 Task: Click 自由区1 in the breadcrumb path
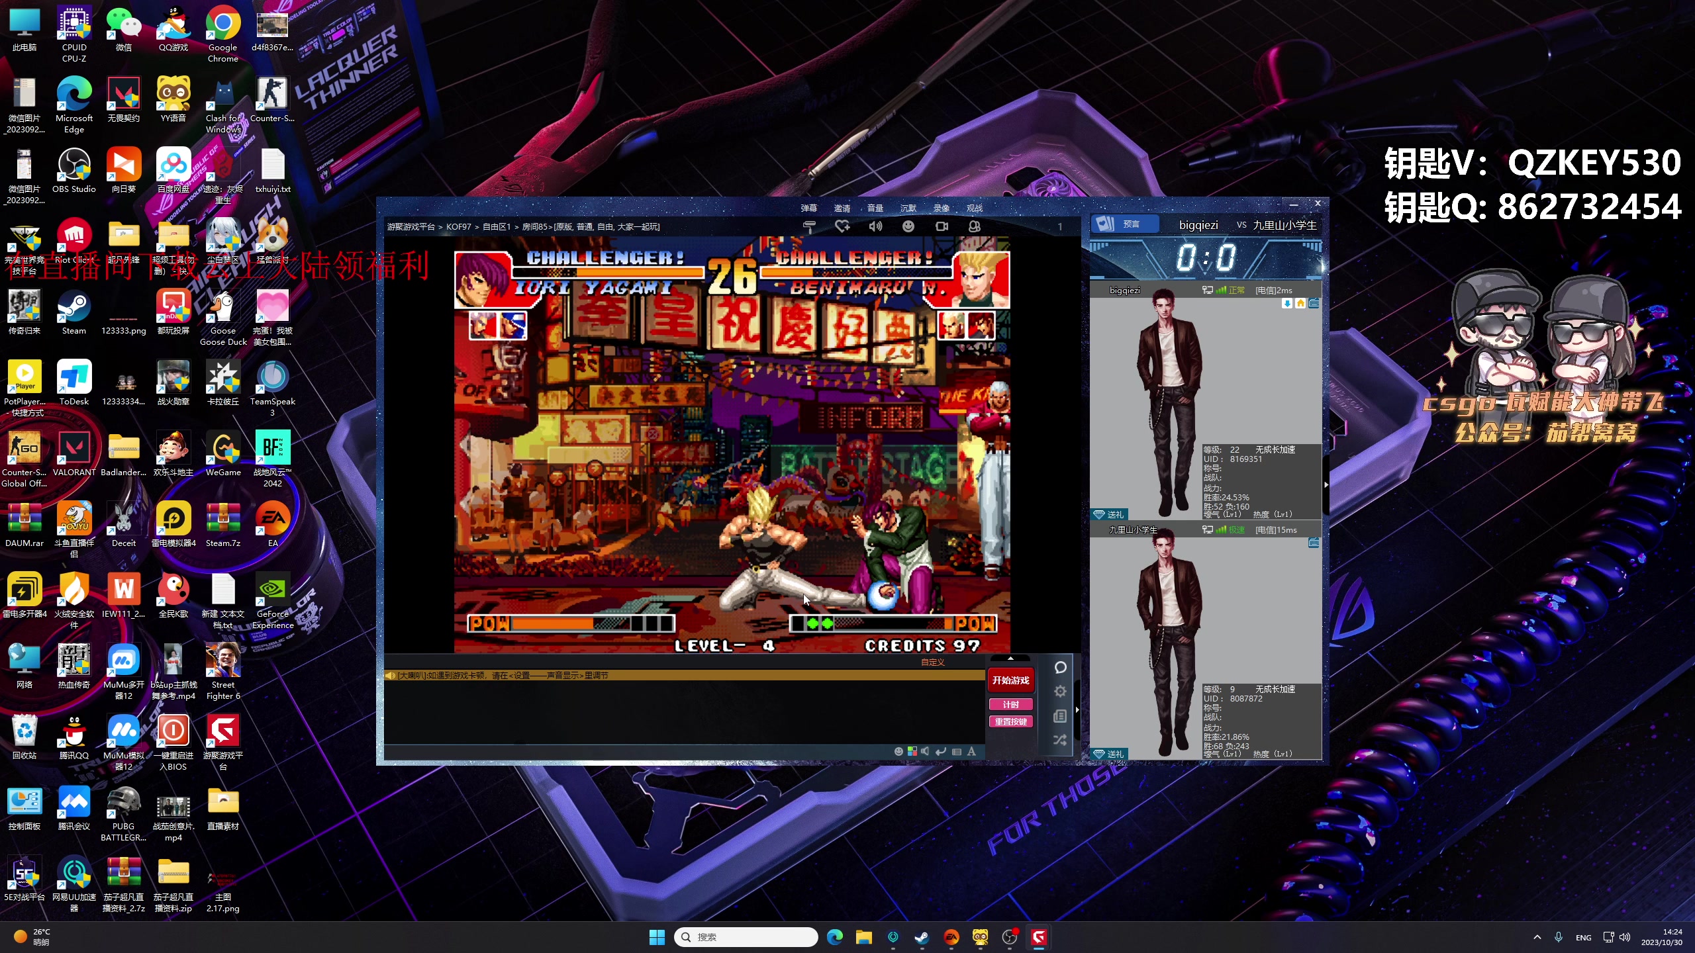(497, 227)
